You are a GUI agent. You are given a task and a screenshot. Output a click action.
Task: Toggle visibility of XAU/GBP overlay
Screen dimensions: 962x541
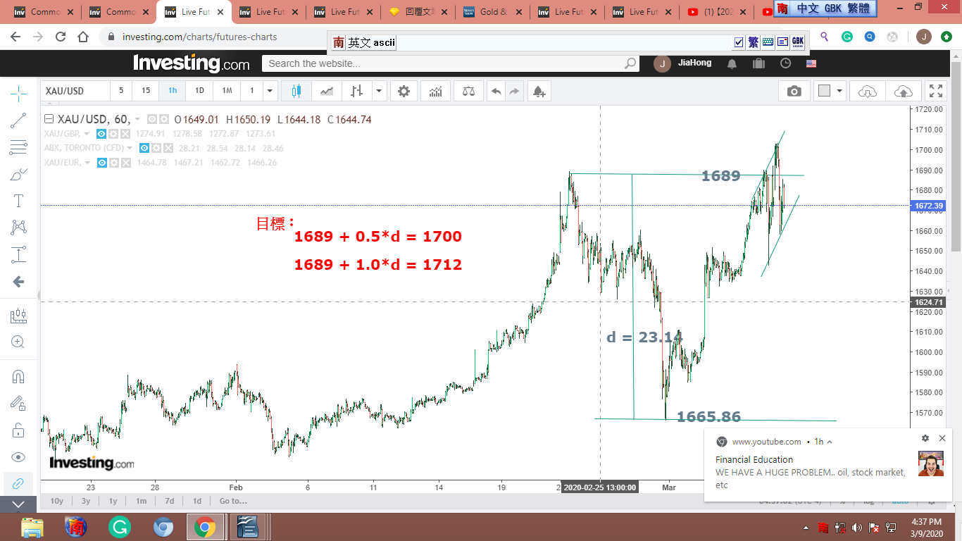[101, 134]
